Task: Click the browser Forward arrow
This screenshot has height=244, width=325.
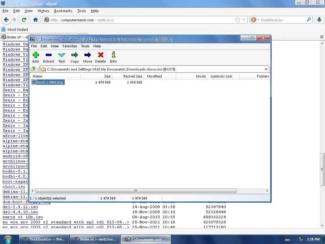Action: 14,20
